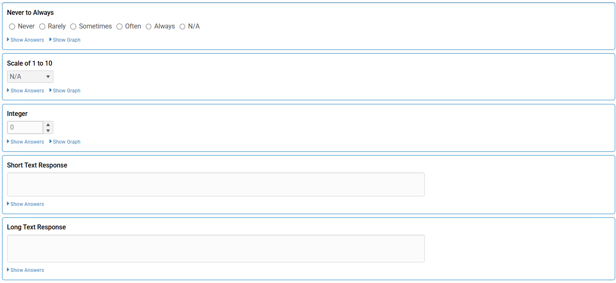
Task: Open the Scale of 1 to 10 dropdown
Action: tap(30, 77)
